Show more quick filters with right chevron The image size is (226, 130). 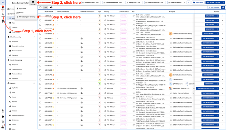(184, 2)
